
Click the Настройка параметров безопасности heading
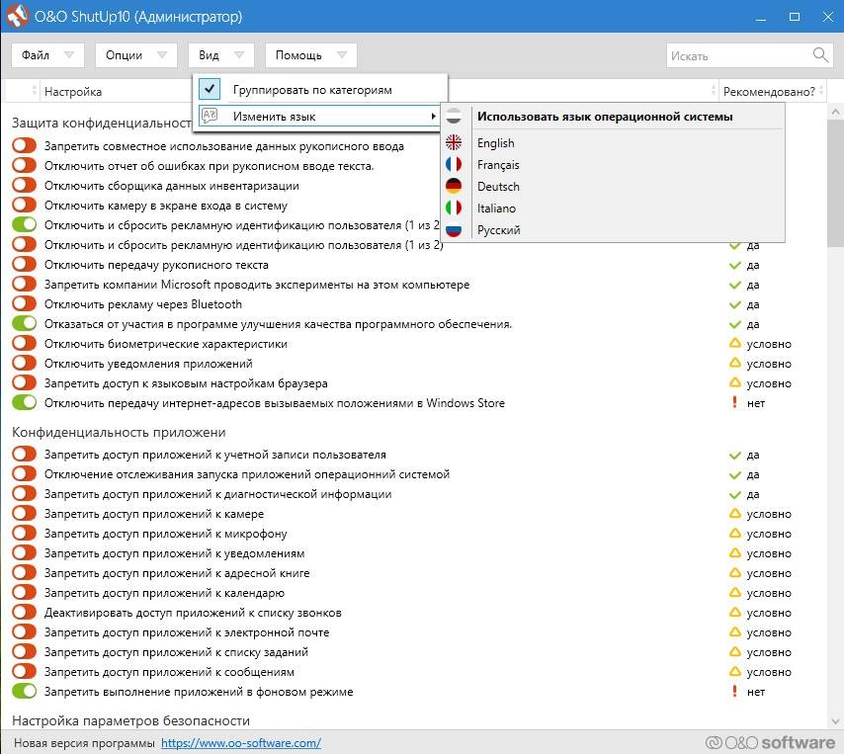tap(130, 720)
